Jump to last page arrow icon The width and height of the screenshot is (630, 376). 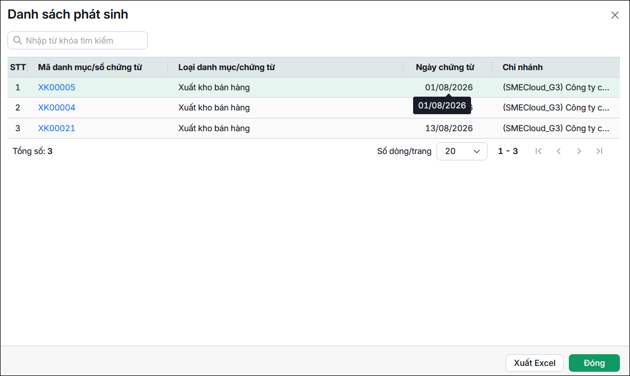pyautogui.click(x=599, y=151)
